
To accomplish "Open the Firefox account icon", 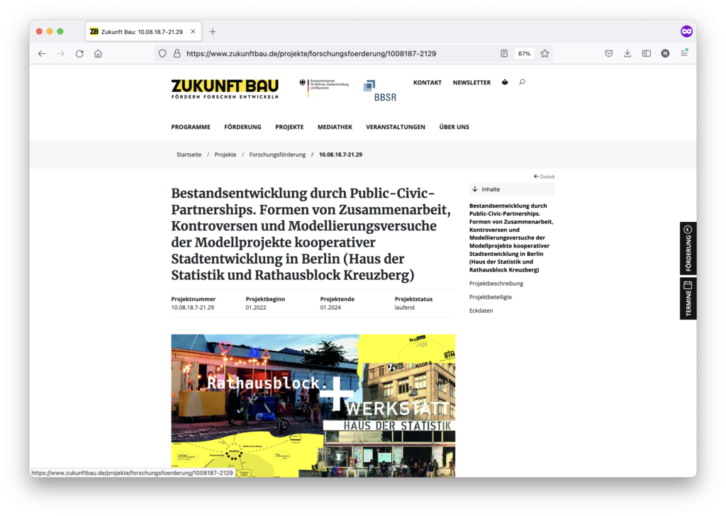I will pyautogui.click(x=664, y=53).
